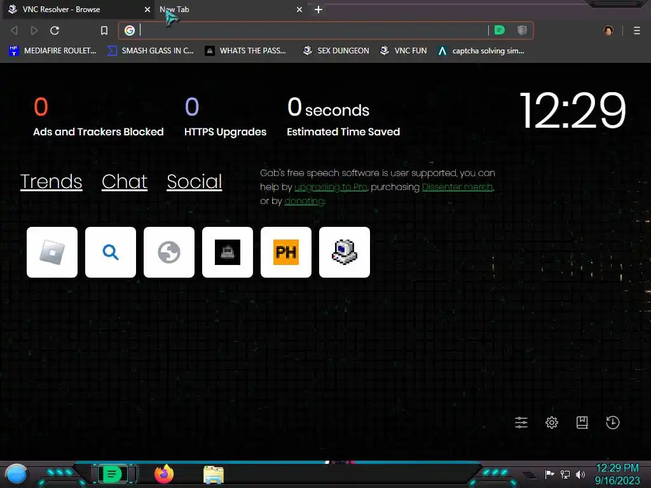Open the history clock icon
The width and height of the screenshot is (651, 488).
613,423
